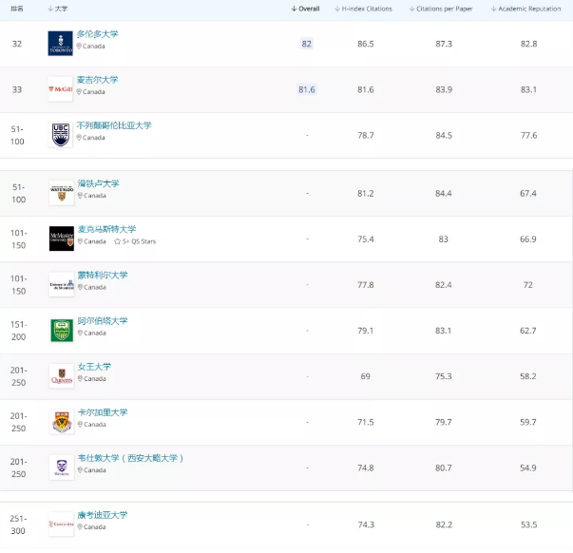Click H-index value 71.5

pyautogui.click(x=366, y=422)
